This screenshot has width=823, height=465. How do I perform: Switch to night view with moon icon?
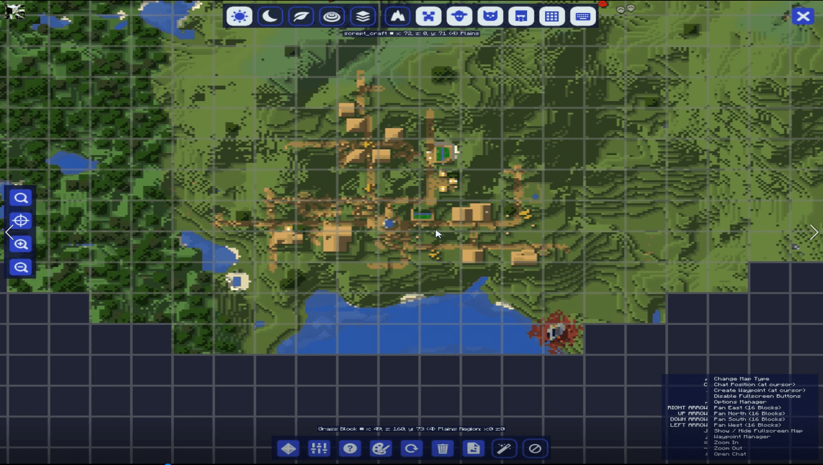coord(270,15)
